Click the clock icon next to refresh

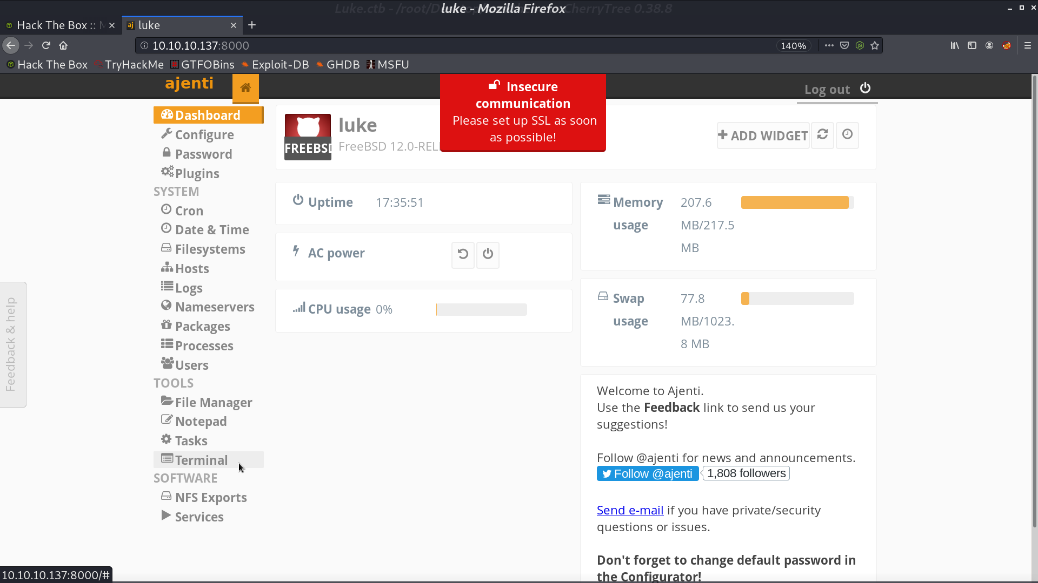847,134
